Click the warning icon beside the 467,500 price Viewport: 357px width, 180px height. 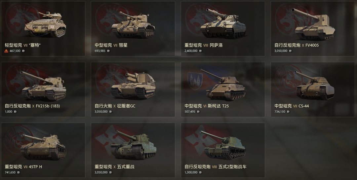point(6,51)
